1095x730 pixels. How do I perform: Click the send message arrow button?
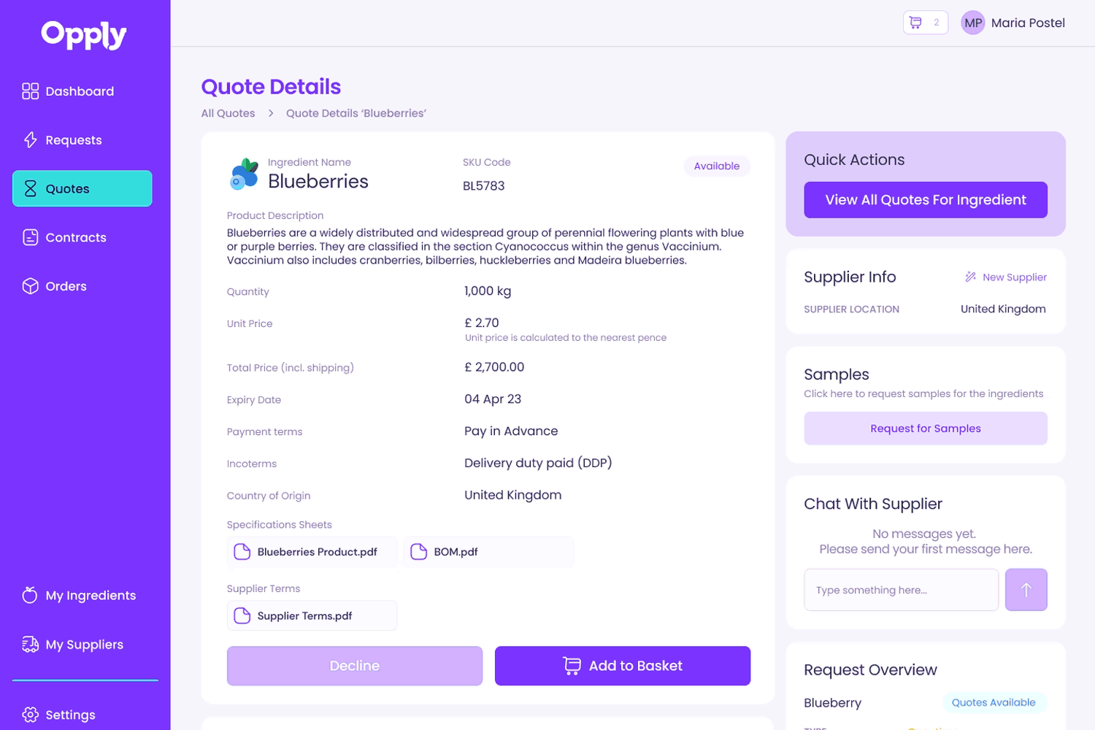coord(1026,590)
